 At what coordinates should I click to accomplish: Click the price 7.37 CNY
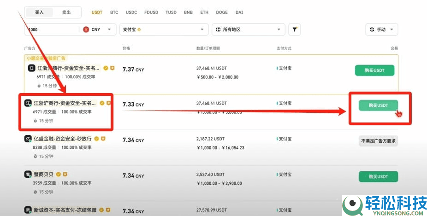point(133,70)
